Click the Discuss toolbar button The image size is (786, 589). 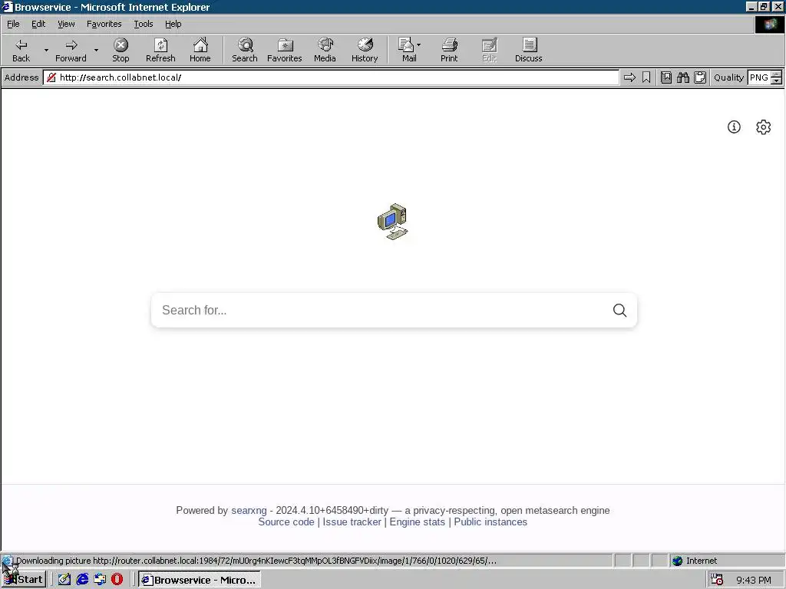pyautogui.click(x=528, y=50)
